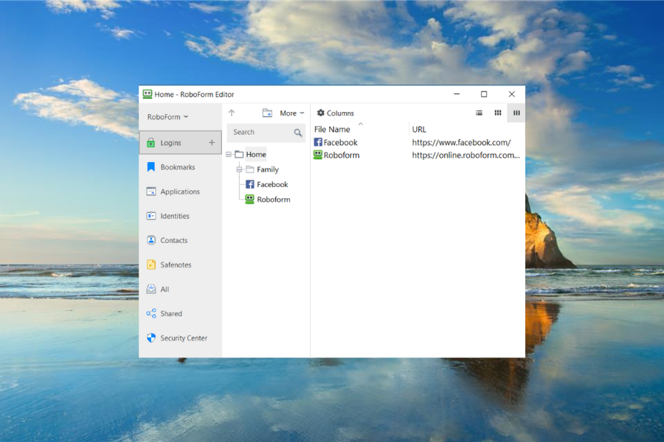Select the Facebook entry in the file list

coord(336,142)
